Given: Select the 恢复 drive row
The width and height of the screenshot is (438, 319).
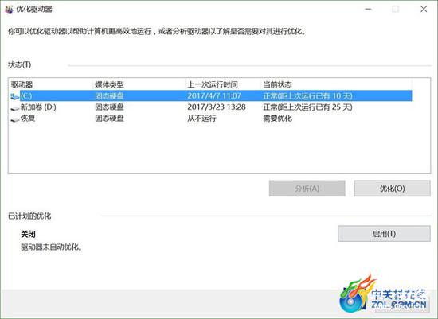Looking at the screenshot, I should click(211, 119).
